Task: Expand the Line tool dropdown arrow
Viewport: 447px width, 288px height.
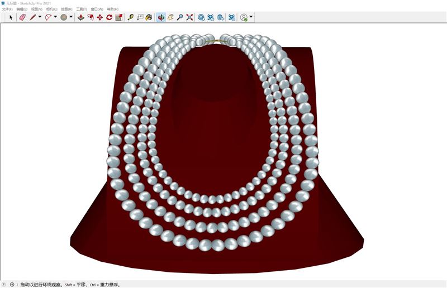Action: pos(40,17)
